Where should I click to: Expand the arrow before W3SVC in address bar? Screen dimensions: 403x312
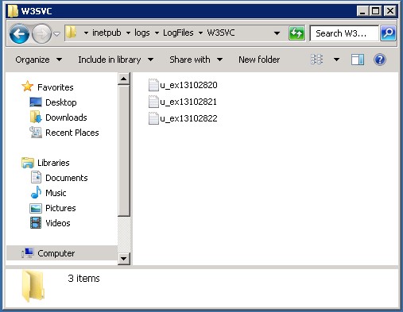click(x=200, y=33)
